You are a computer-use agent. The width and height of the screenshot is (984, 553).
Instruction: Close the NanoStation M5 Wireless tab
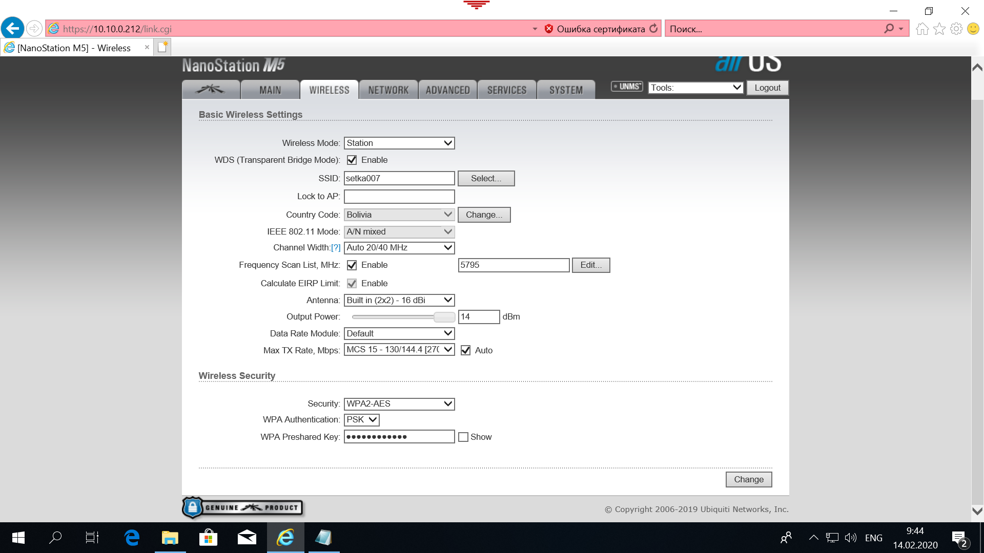click(147, 47)
